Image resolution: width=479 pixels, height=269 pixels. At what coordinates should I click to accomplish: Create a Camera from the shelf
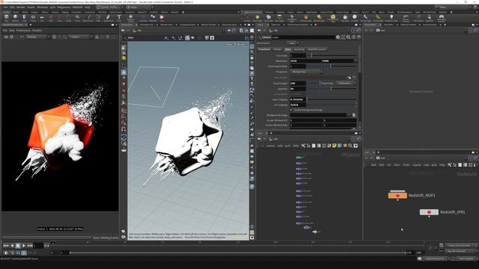(247, 18)
